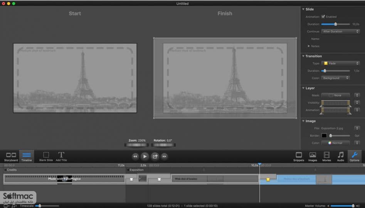This screenshot has height=208, width=365.
Task: Rewind to the previous slide
Action: [135, 157]
